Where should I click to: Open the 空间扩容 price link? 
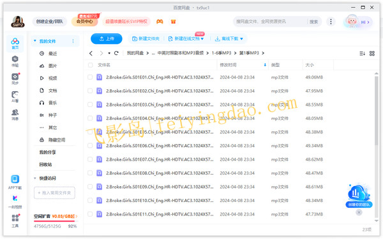click(x=56, y=216)
